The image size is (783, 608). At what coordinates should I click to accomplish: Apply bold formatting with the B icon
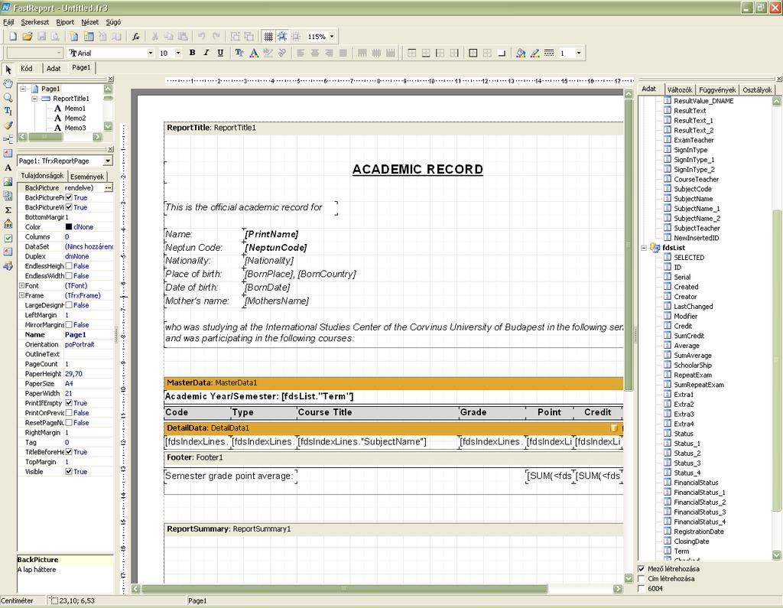192,53
